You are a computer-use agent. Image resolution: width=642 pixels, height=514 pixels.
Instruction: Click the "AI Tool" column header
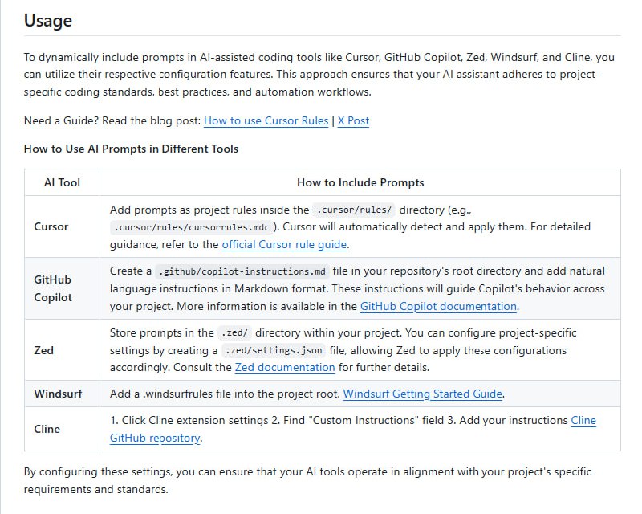coord(62,182)
